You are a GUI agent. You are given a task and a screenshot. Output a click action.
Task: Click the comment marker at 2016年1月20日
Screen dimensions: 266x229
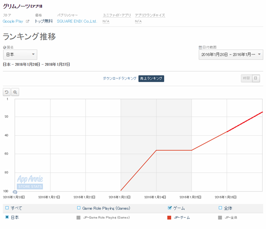15,192
